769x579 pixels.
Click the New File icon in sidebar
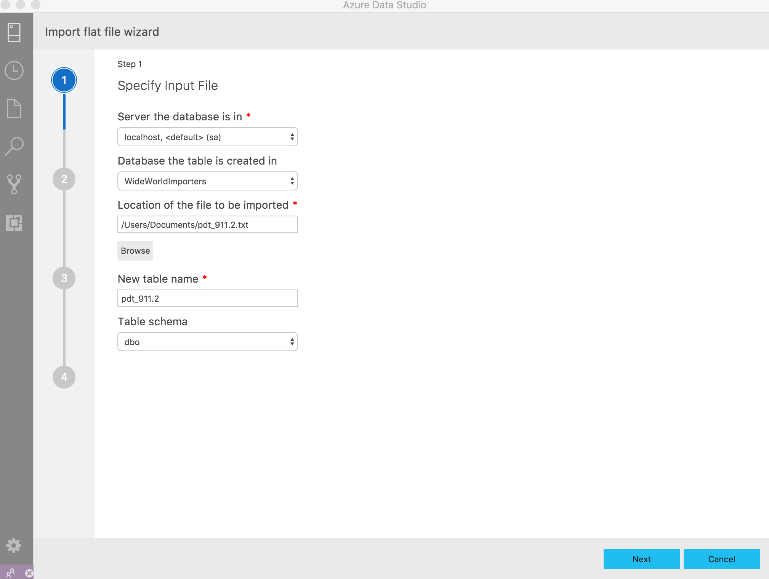(14, 108)
